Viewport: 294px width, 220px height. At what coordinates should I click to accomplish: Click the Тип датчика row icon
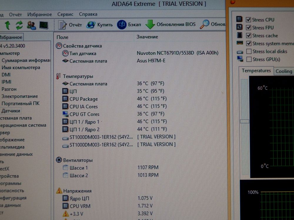click(65, 53)
